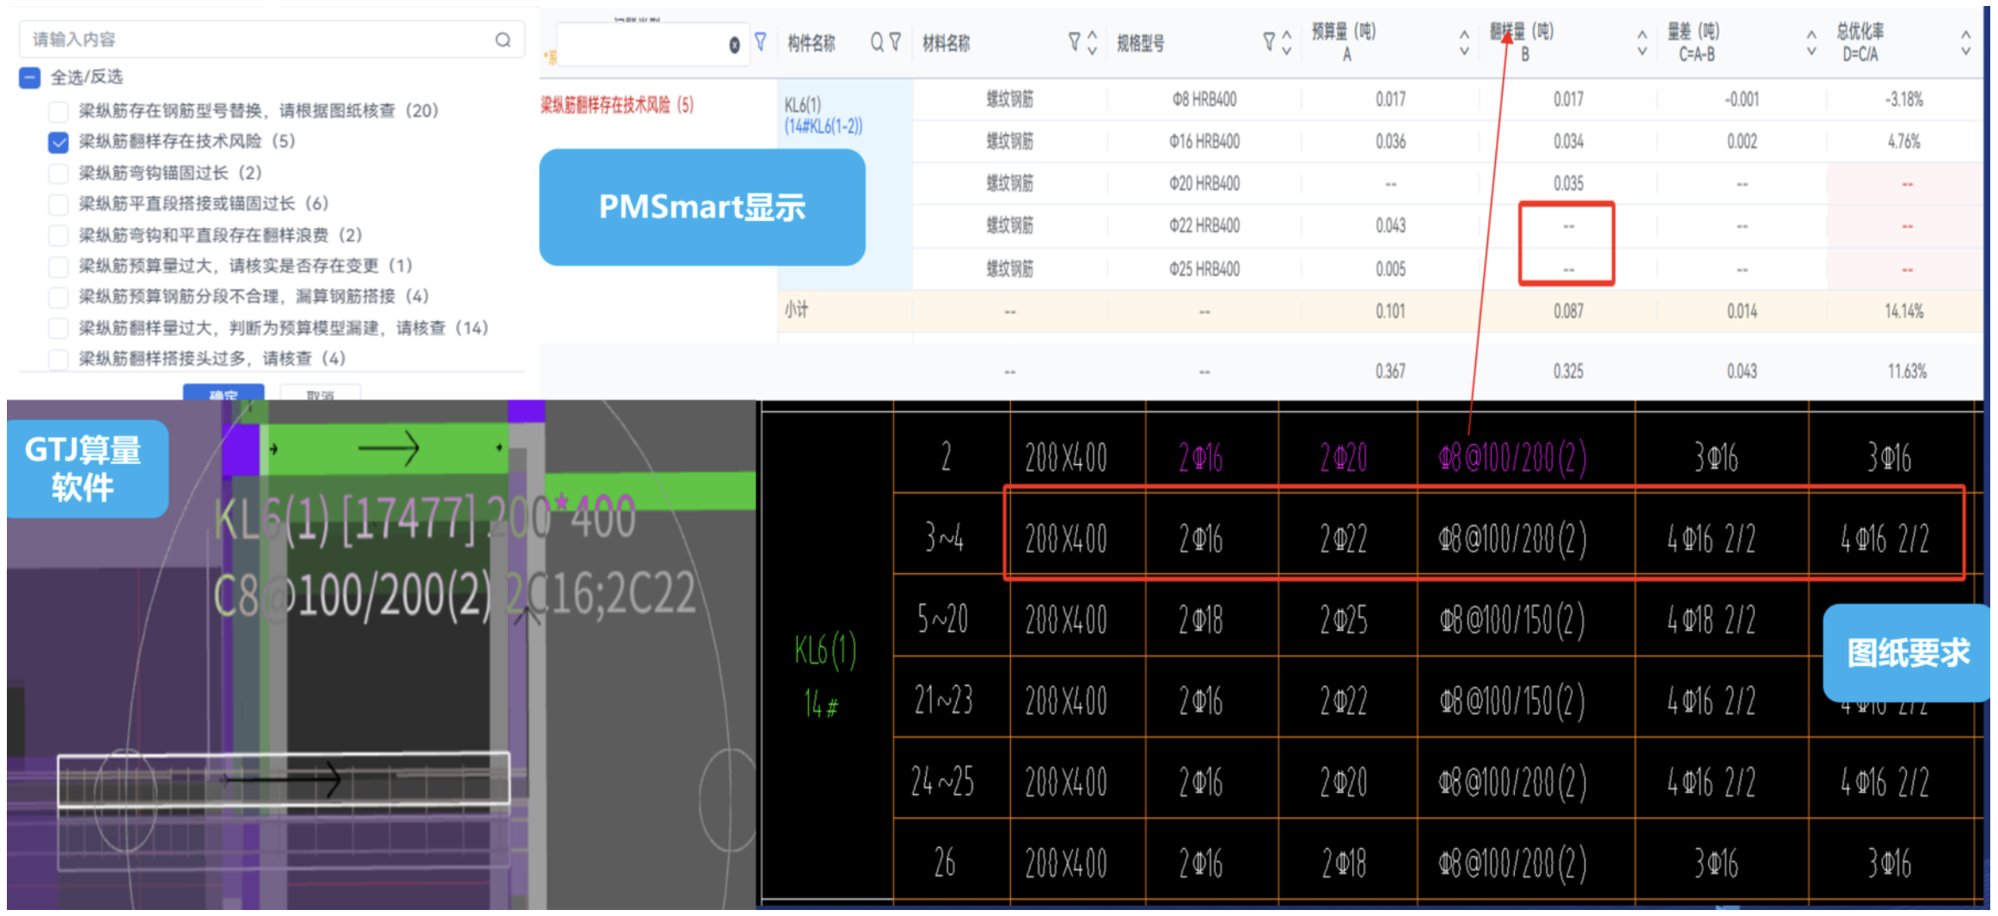
Task: Click the 0.367 total 预算量 value
Action: [x=1390, y=372]
